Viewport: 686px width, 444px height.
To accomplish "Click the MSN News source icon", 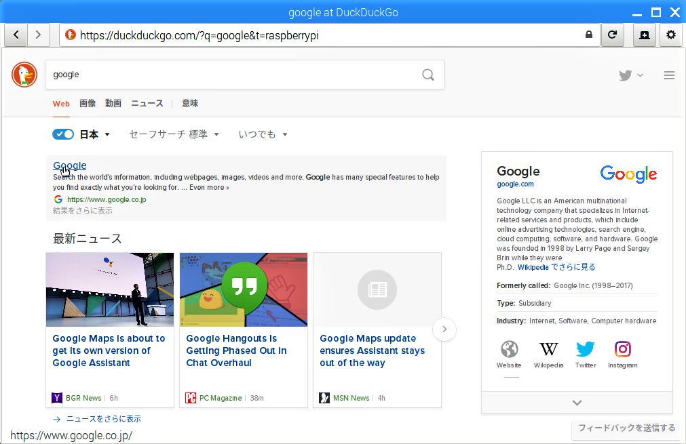I will 324,398.
